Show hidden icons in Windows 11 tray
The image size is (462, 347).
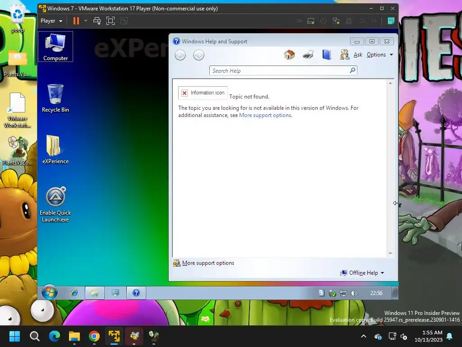[x=364, y=336]
